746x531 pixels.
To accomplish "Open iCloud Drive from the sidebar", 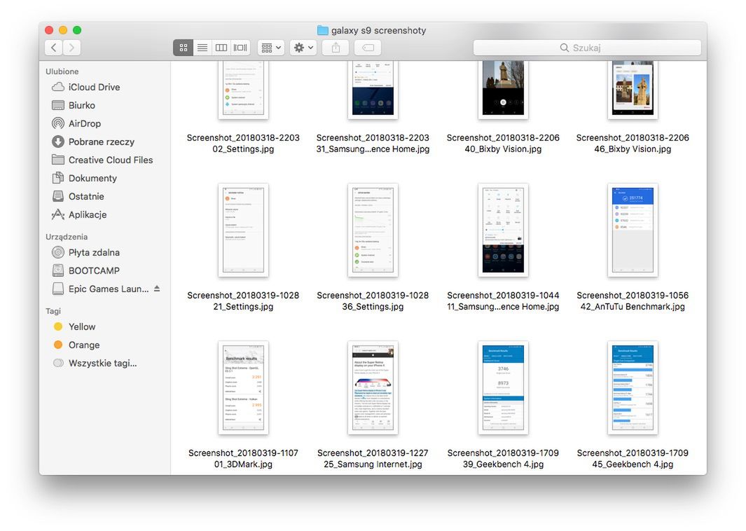I will pos(94,87).
